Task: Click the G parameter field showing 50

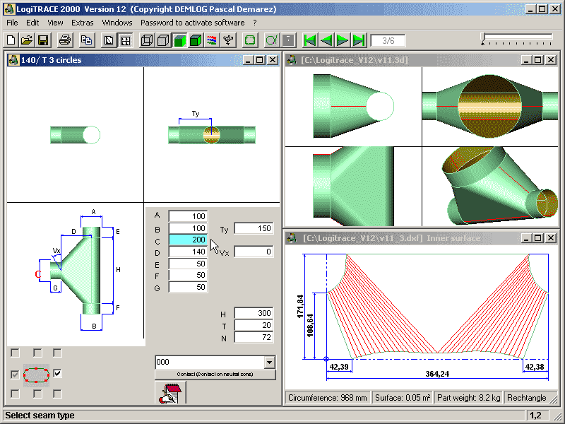Action: point(188,287)
